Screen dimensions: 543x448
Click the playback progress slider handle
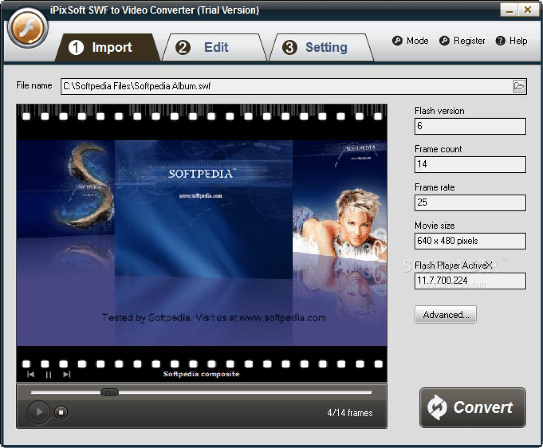pos(109,392)
